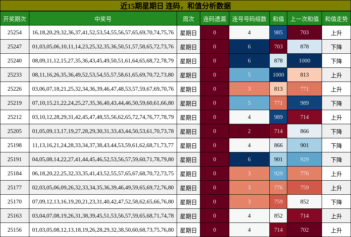This screenshot has width=351, height=237.
Task: Click the 和值 column header
Action: pyautogui.click(x=278, y=19)
